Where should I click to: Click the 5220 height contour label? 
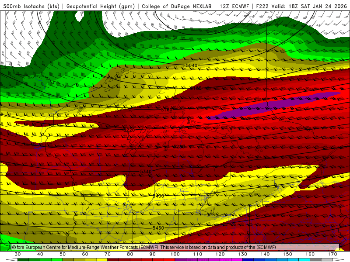tap(129, 130)
